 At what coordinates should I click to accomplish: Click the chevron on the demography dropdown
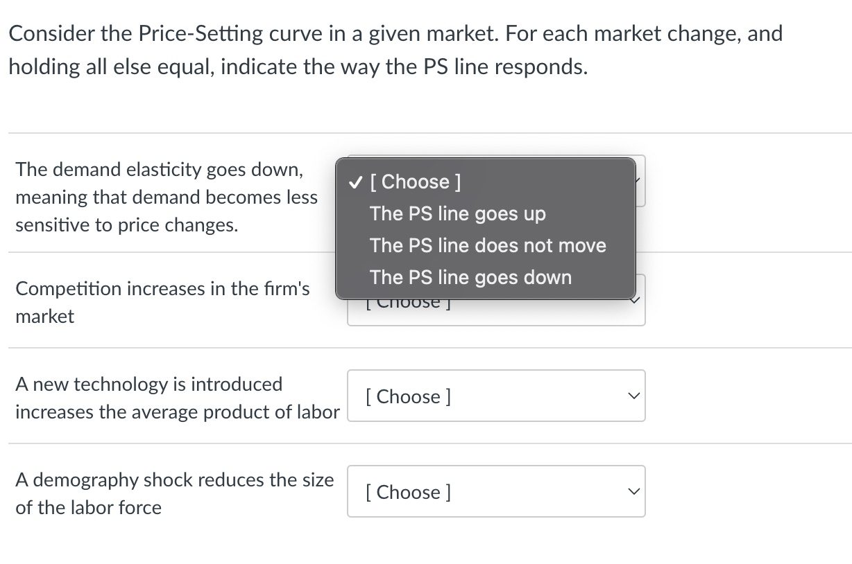[633, 491]
